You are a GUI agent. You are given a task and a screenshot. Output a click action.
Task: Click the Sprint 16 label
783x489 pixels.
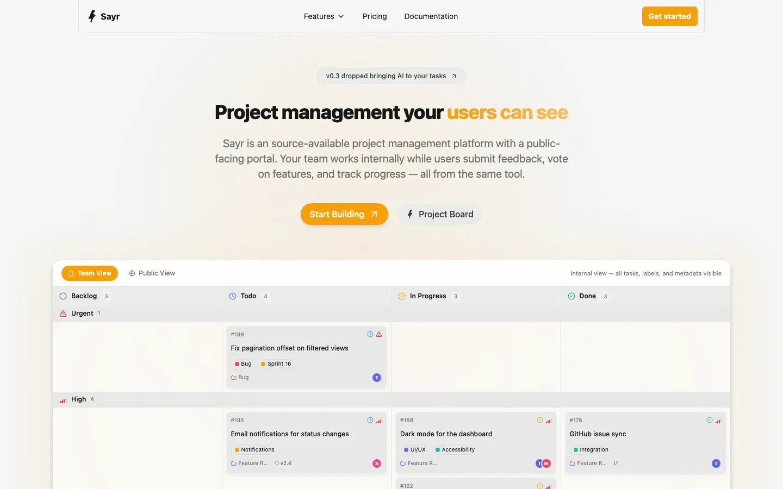(x=276, y=364)
